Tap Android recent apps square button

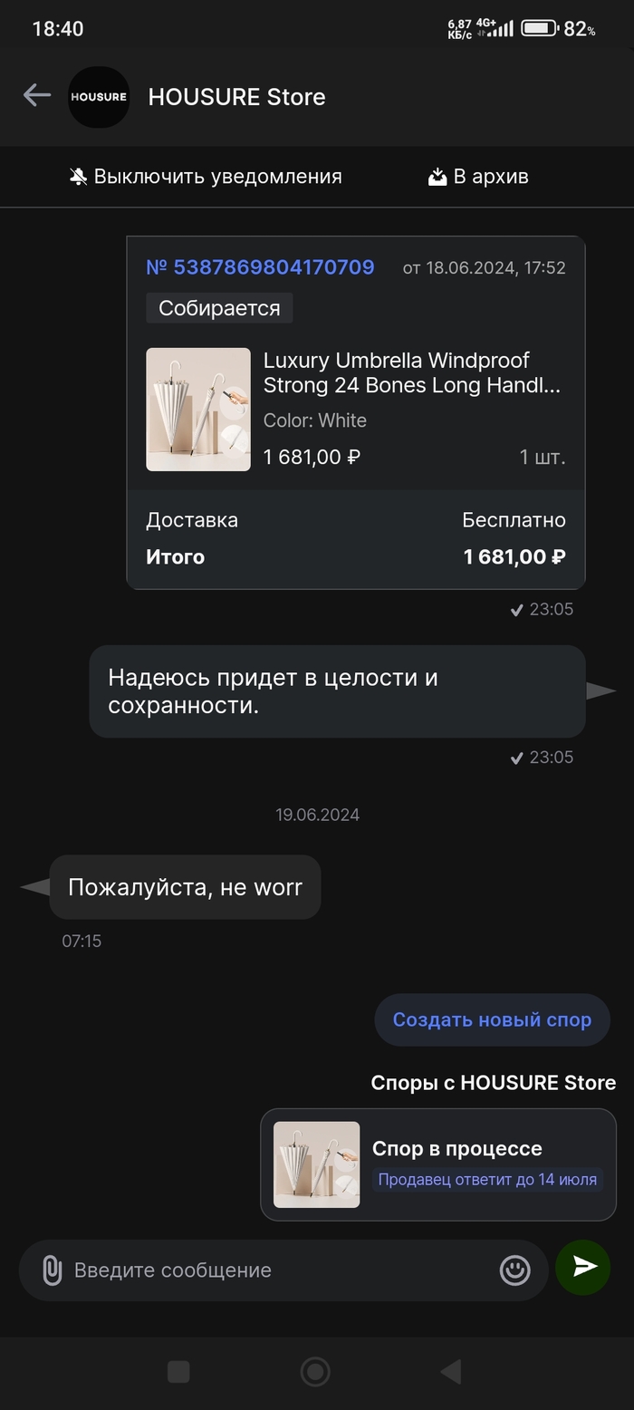pyautogui.click(x=178, y=1372)
